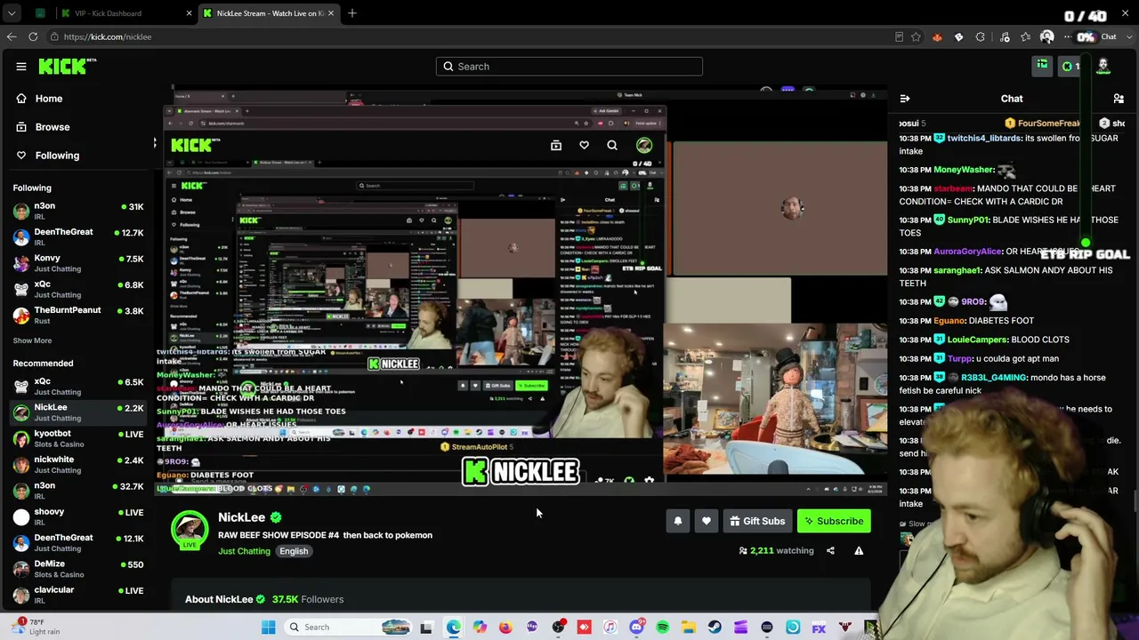
Task: Report stream using warning triangle icon
Action: coord(859,551)
